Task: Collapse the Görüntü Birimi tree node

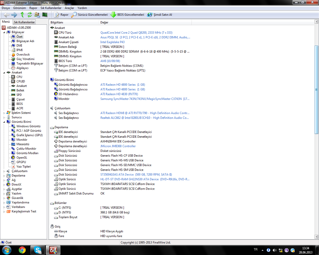Action: (4, 122)
